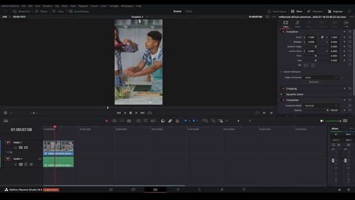355x200 pixels.
Task: Toggle the Inspector panel button
Action: click(x=335, y=11)
